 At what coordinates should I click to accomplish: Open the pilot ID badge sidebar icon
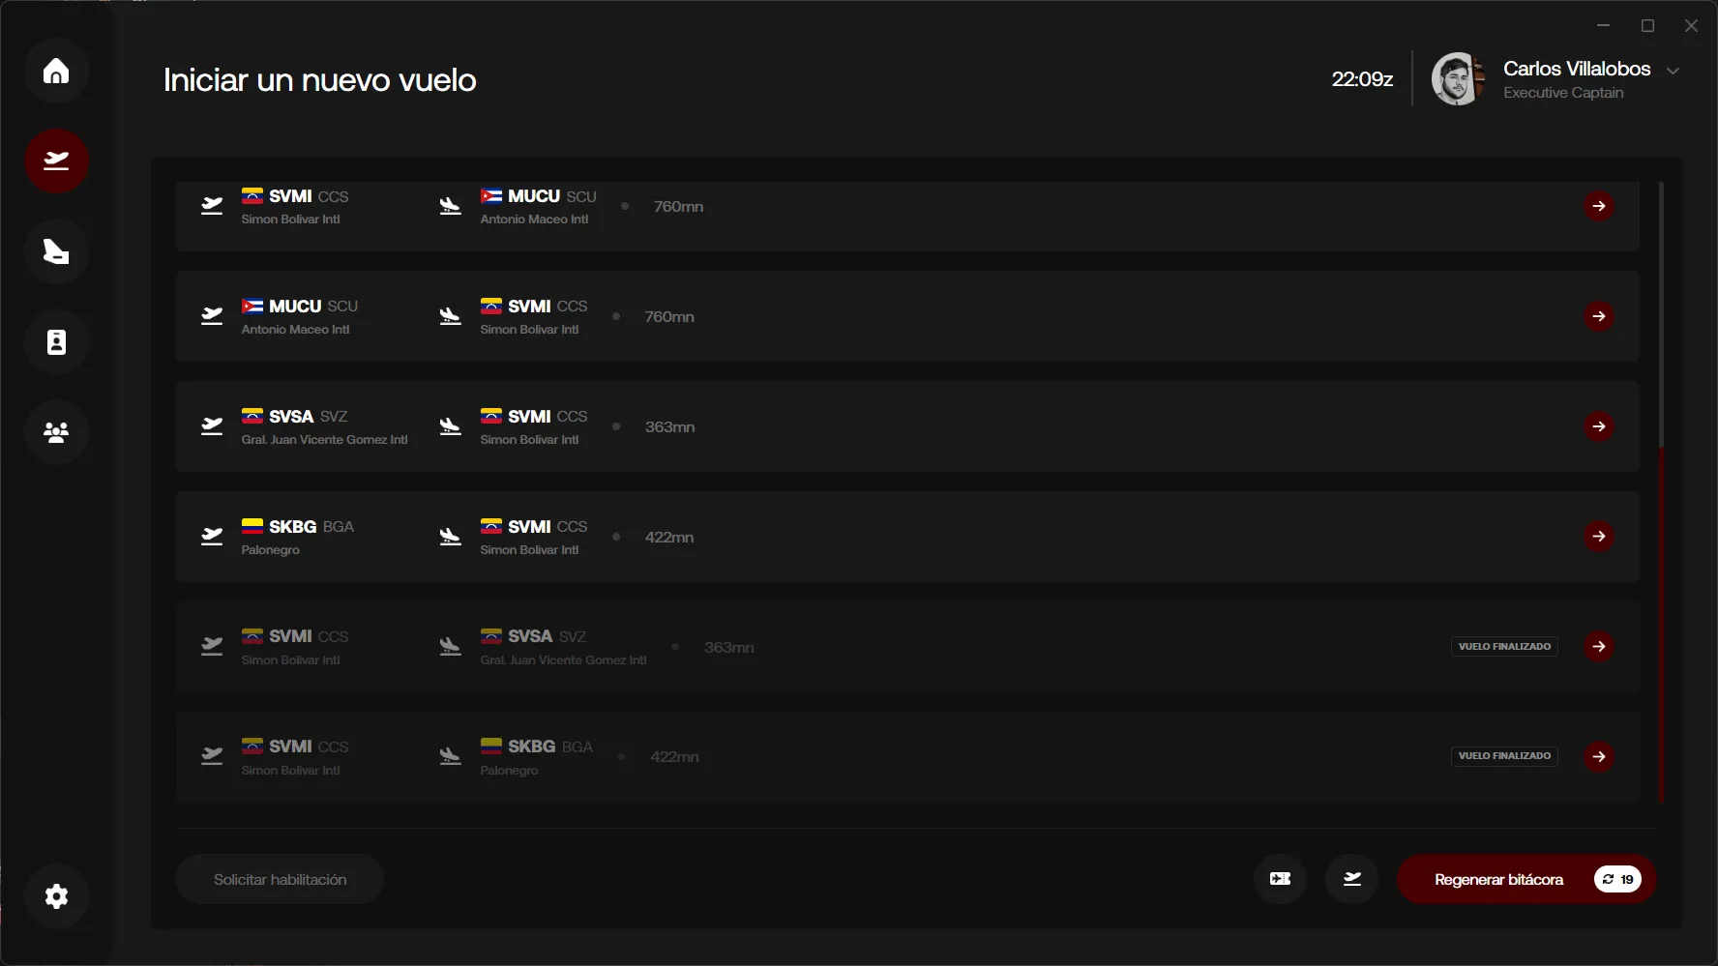point(56,342)
